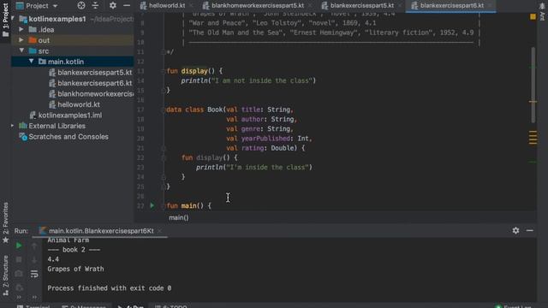Click External Libraries label

[57, 126]
